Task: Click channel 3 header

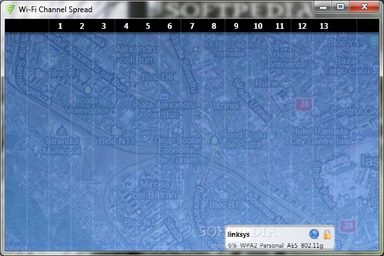Action: click(x=104, y=26)
